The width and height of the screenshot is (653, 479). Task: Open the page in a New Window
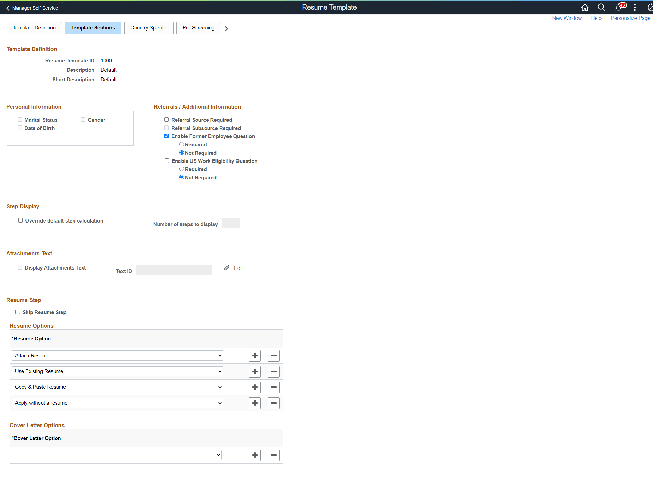[x=567, y=18]
